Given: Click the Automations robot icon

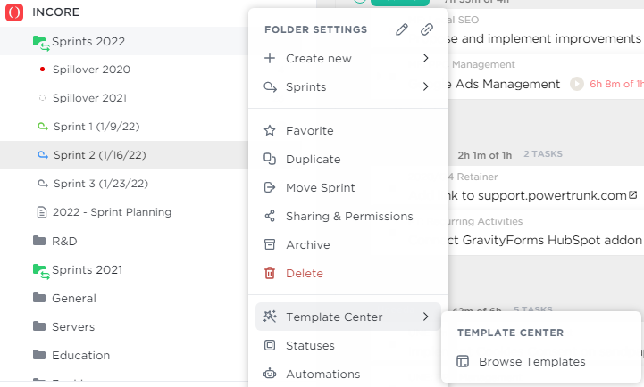Looking at the screenshot, I should (270, 374).
